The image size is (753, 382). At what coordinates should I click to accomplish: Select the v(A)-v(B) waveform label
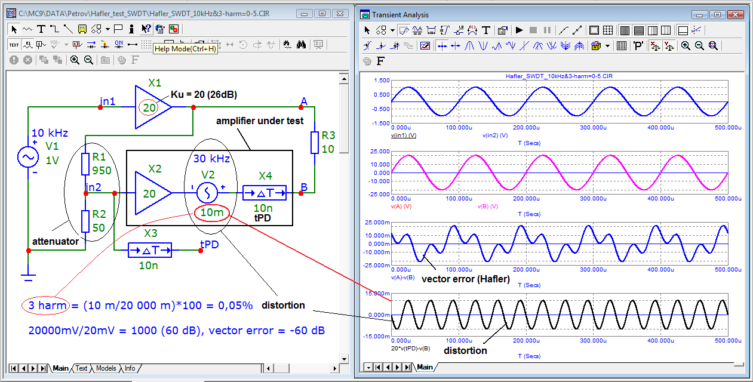(402, 278)
